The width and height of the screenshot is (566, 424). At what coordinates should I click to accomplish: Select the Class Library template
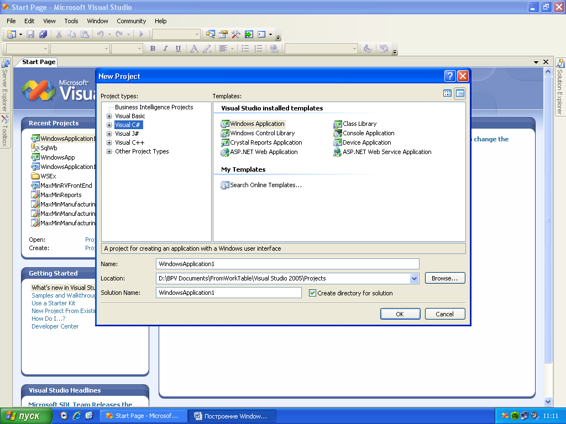click(x=355, y=124)
